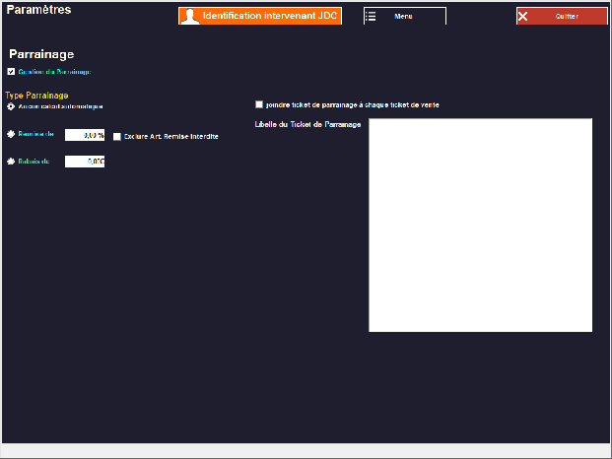Click the Remise percentage input field
Image resolution: width=612 pixels, height=459 pixels.
pos(85,135)
